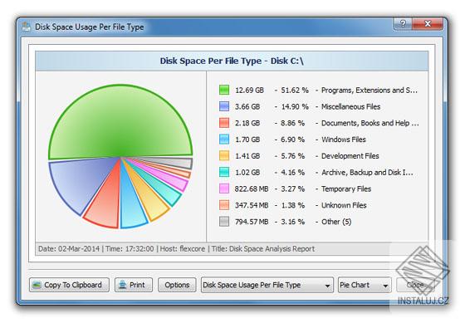Viewport: 465px width, 323px height.
Task: Click the "14.90 %" percentage
Action: click(x=295, y=106)
